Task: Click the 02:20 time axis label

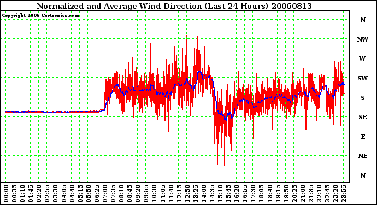Action: click(x=39, y=194)
